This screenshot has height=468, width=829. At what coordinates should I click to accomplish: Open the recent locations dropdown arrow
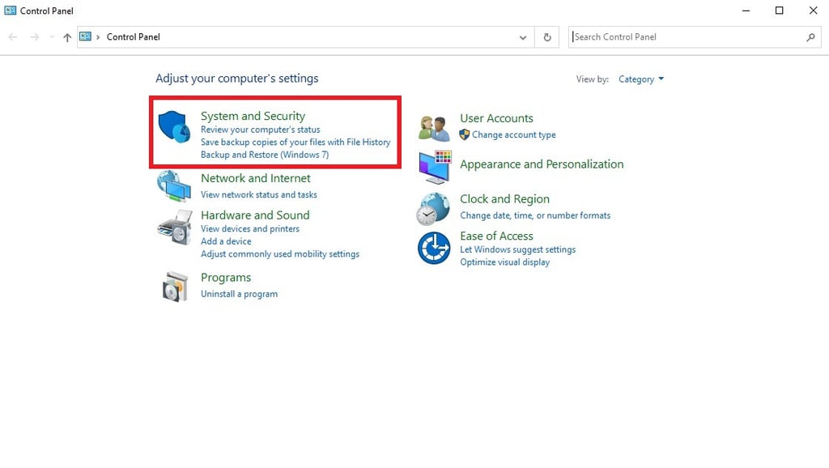coord(52,37)
